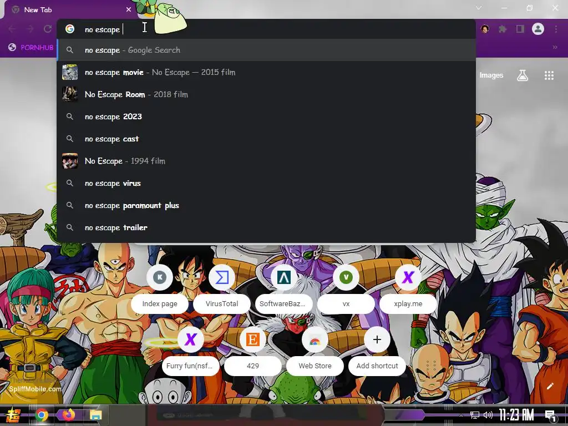The width and height of the screenshot is (568, 426).
Task: Choose 'no escape paramount plus' suggestion
Action: tap(266, 205)
